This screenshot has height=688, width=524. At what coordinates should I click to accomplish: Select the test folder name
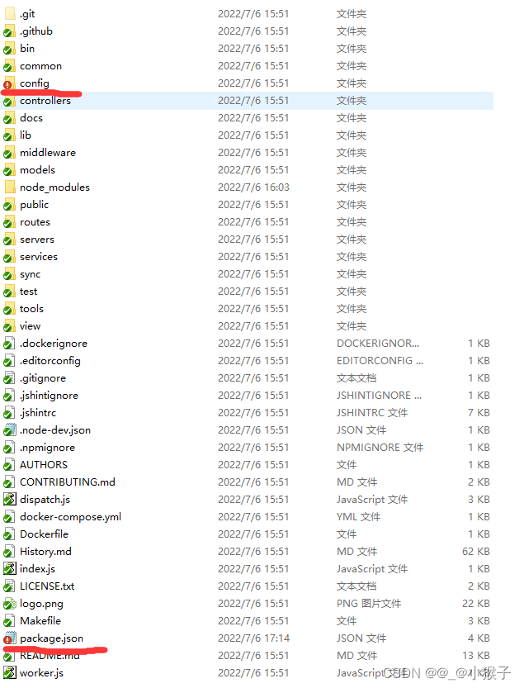click(x=29, y=292)
